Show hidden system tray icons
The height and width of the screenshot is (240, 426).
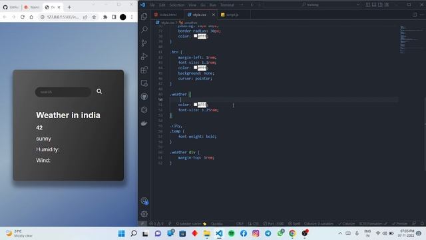[340, 233]
